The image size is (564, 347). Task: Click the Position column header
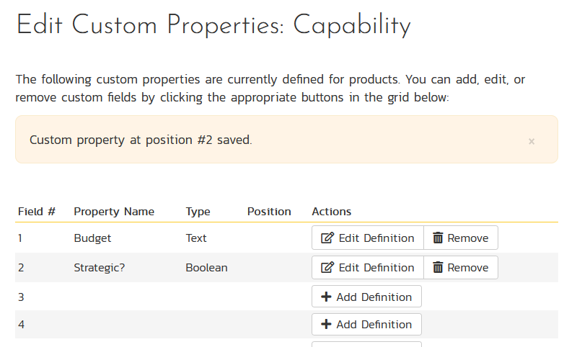pos(269,212)
